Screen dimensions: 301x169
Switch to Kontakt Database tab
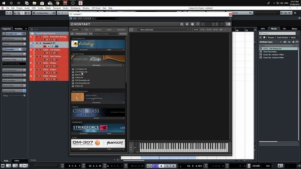[98, 30]
